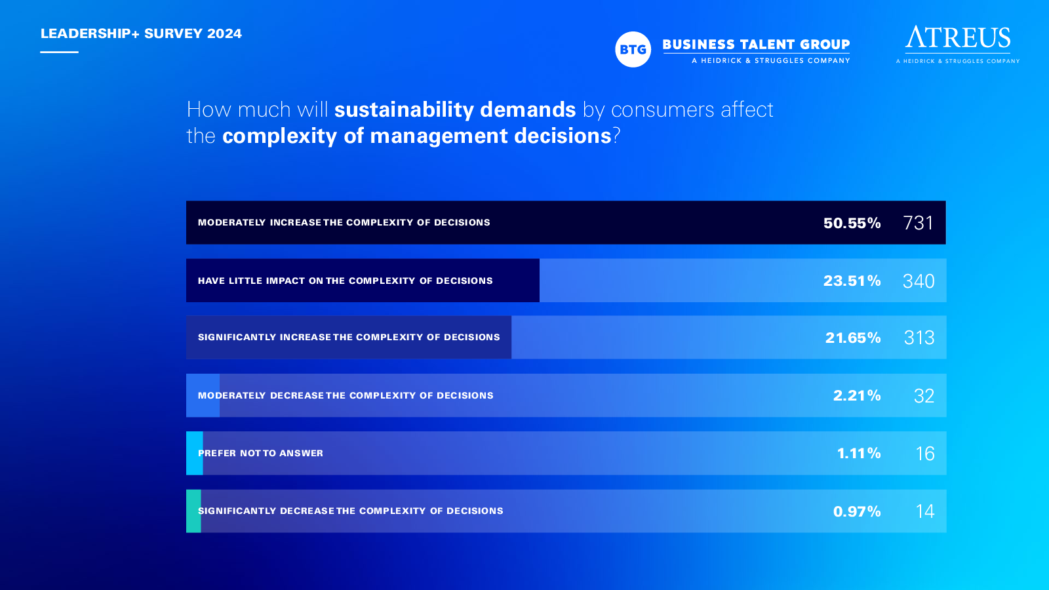Viewport: 1049px width, 590px height.
Task: Click the teal Significantly Decrease bar segment
Action: pos(193,511)
